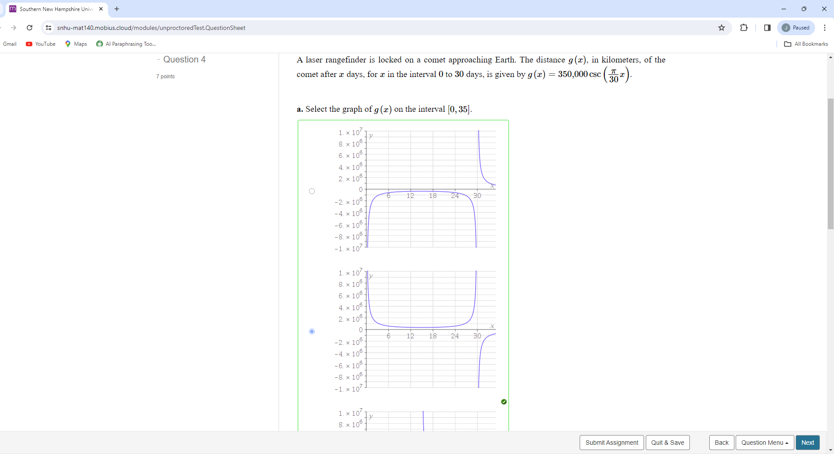Click the Paused profile avatar
The width and height of the screenshot is (834, 454).
[796, 28]
